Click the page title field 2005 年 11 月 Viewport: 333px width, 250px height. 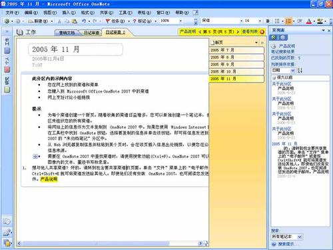pyautogui.click(x=75, y=49)
